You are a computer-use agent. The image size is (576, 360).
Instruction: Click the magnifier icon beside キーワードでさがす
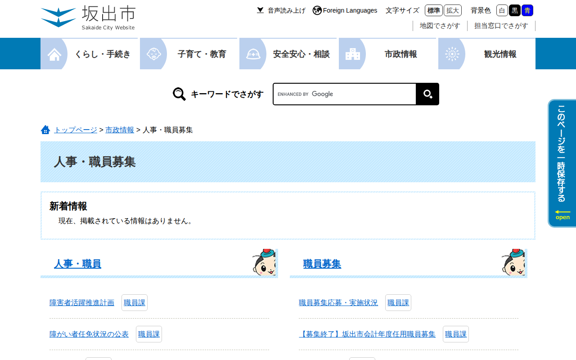tap(179, 94)
